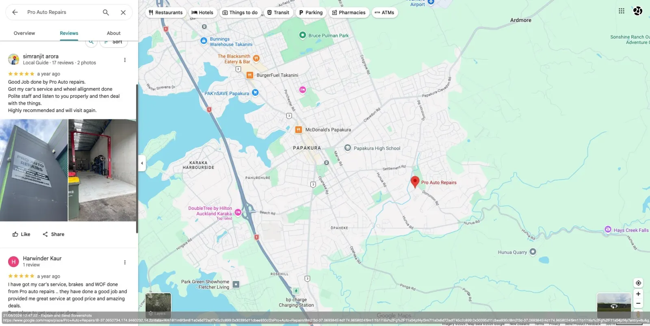
Task: Select the Park Green Showhome marker
Action: 236,284
